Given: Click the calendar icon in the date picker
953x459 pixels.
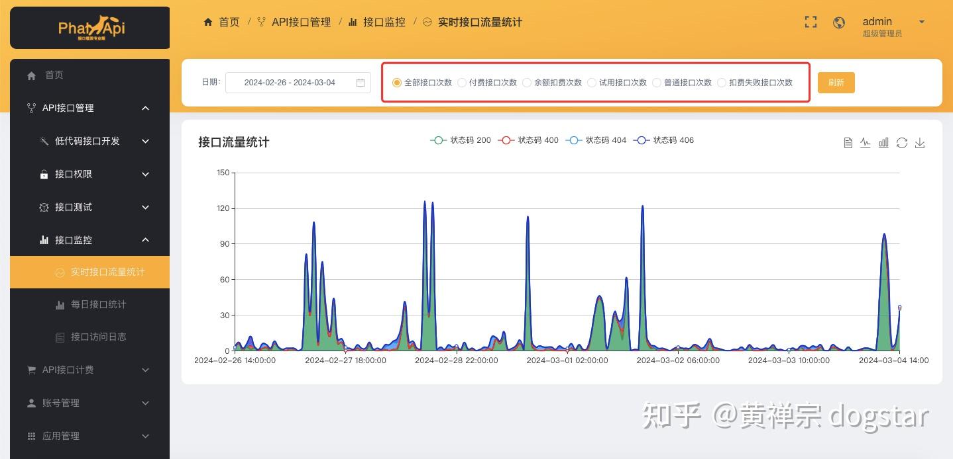Looking at the screenshot, I should tap(360, 82).
